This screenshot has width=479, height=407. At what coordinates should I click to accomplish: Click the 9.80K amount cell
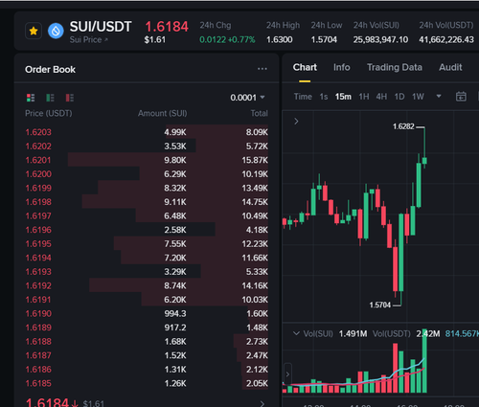click(175, 160)
